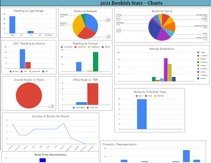The width and height of the screenshot is (211, 163).
Task: Select the blue Big 5 bar in Publisher Type chart
Action: click(x=142, y=114)
